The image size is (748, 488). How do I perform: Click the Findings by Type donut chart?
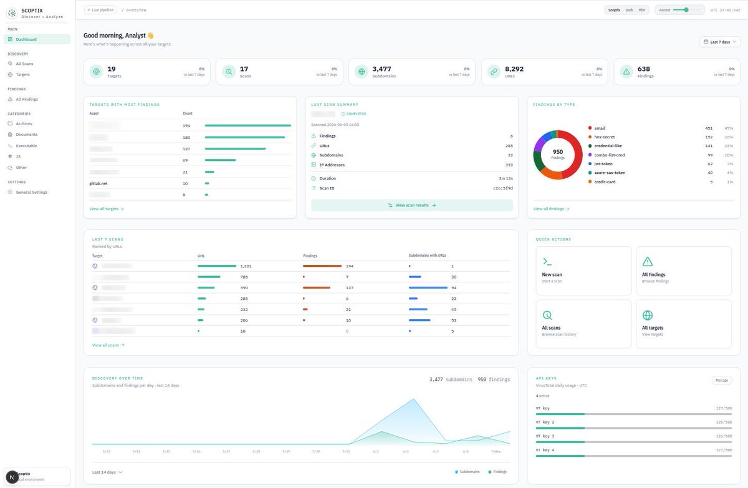558,155
